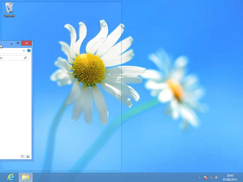This screenshot has height=182, width=243.
Task: Minimize the Explorer window
Action: pyautogui.click(x=12, y=43)
